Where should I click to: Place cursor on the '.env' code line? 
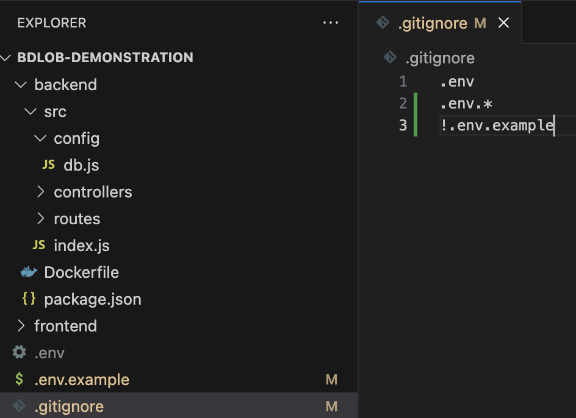click(458, 82)
